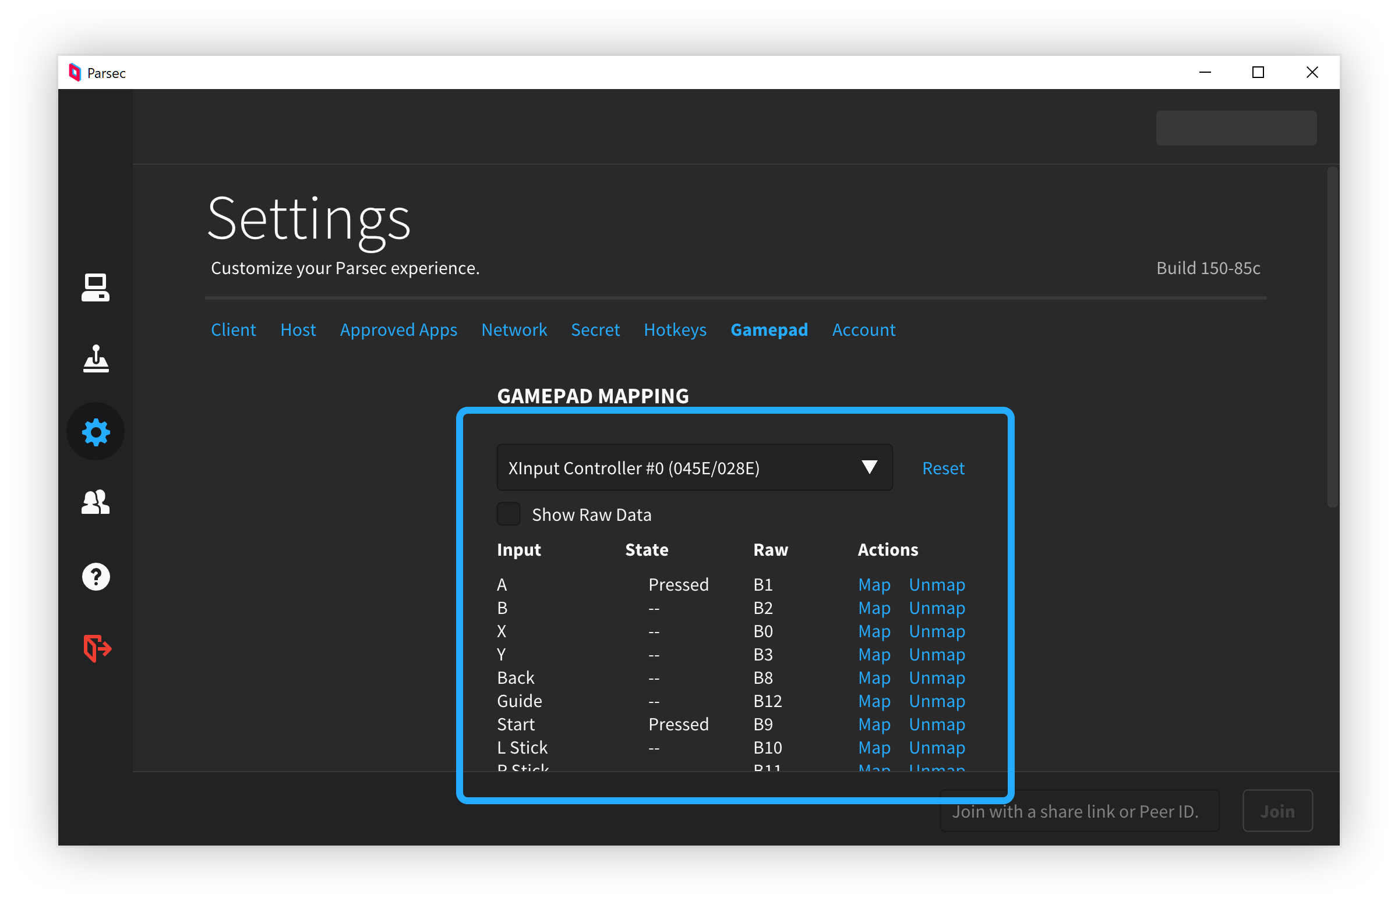Toggle Show Raw Data checkbox

(506, 514)
